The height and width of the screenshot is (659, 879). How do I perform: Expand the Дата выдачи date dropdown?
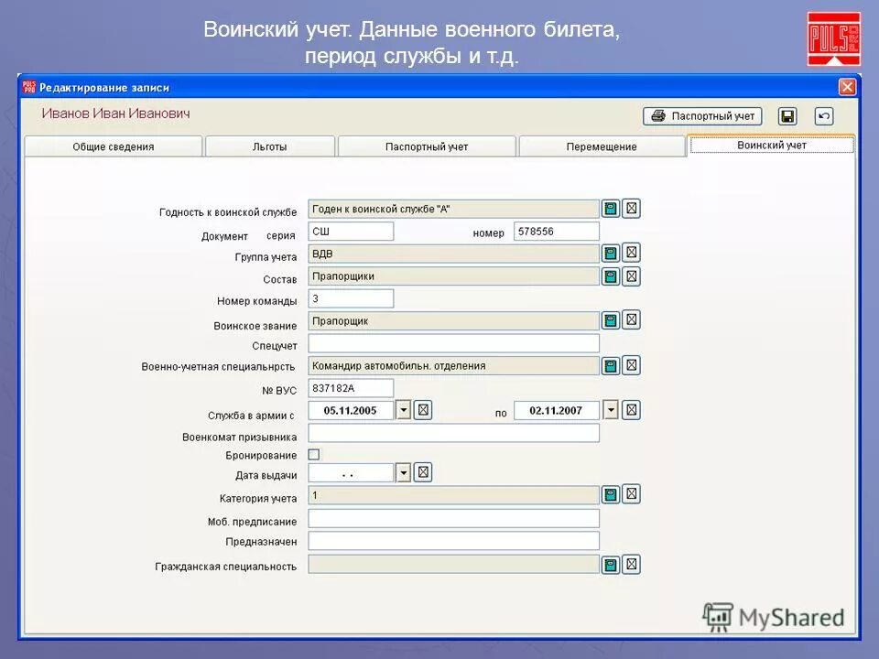coord(403,471)
